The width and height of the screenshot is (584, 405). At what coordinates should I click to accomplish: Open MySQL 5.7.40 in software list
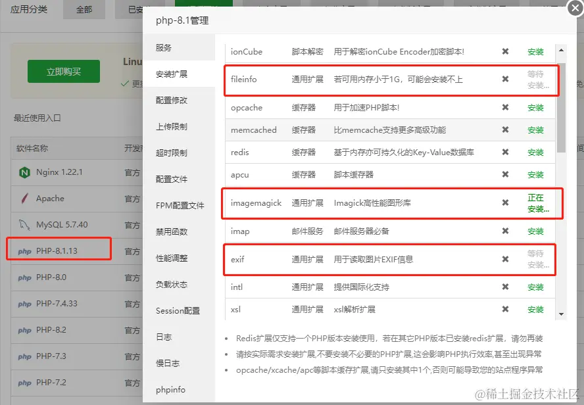point(62,224)
